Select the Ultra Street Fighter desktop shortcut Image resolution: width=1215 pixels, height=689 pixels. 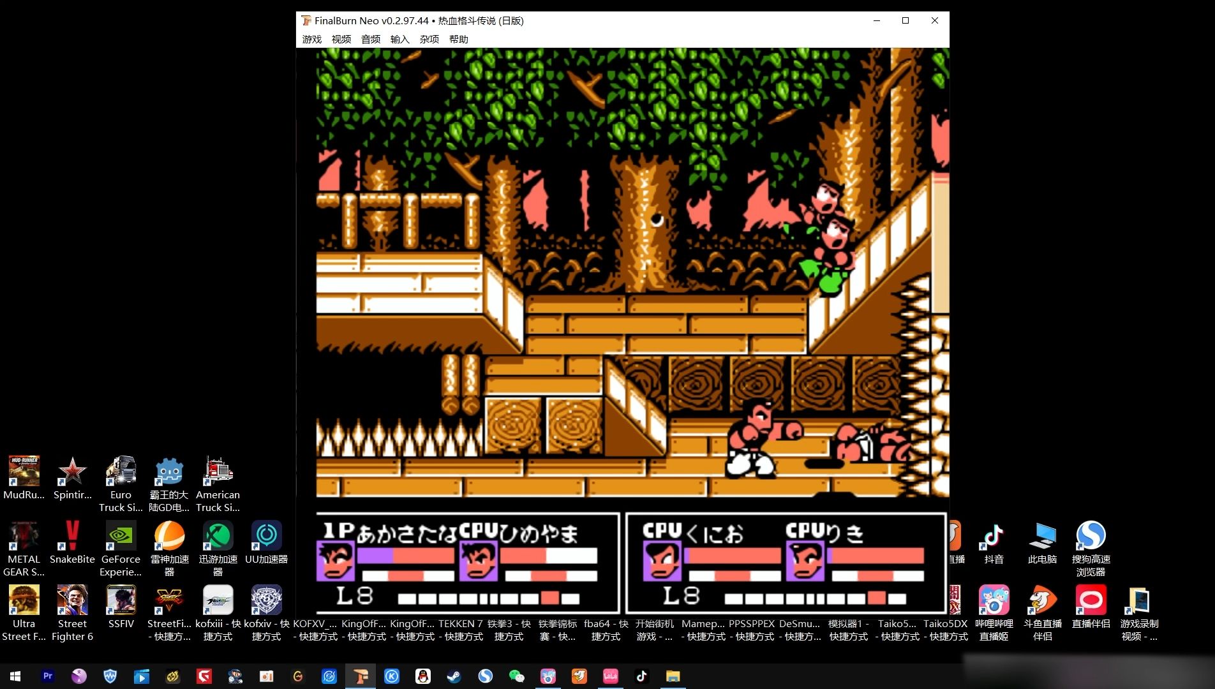(24, 612)
